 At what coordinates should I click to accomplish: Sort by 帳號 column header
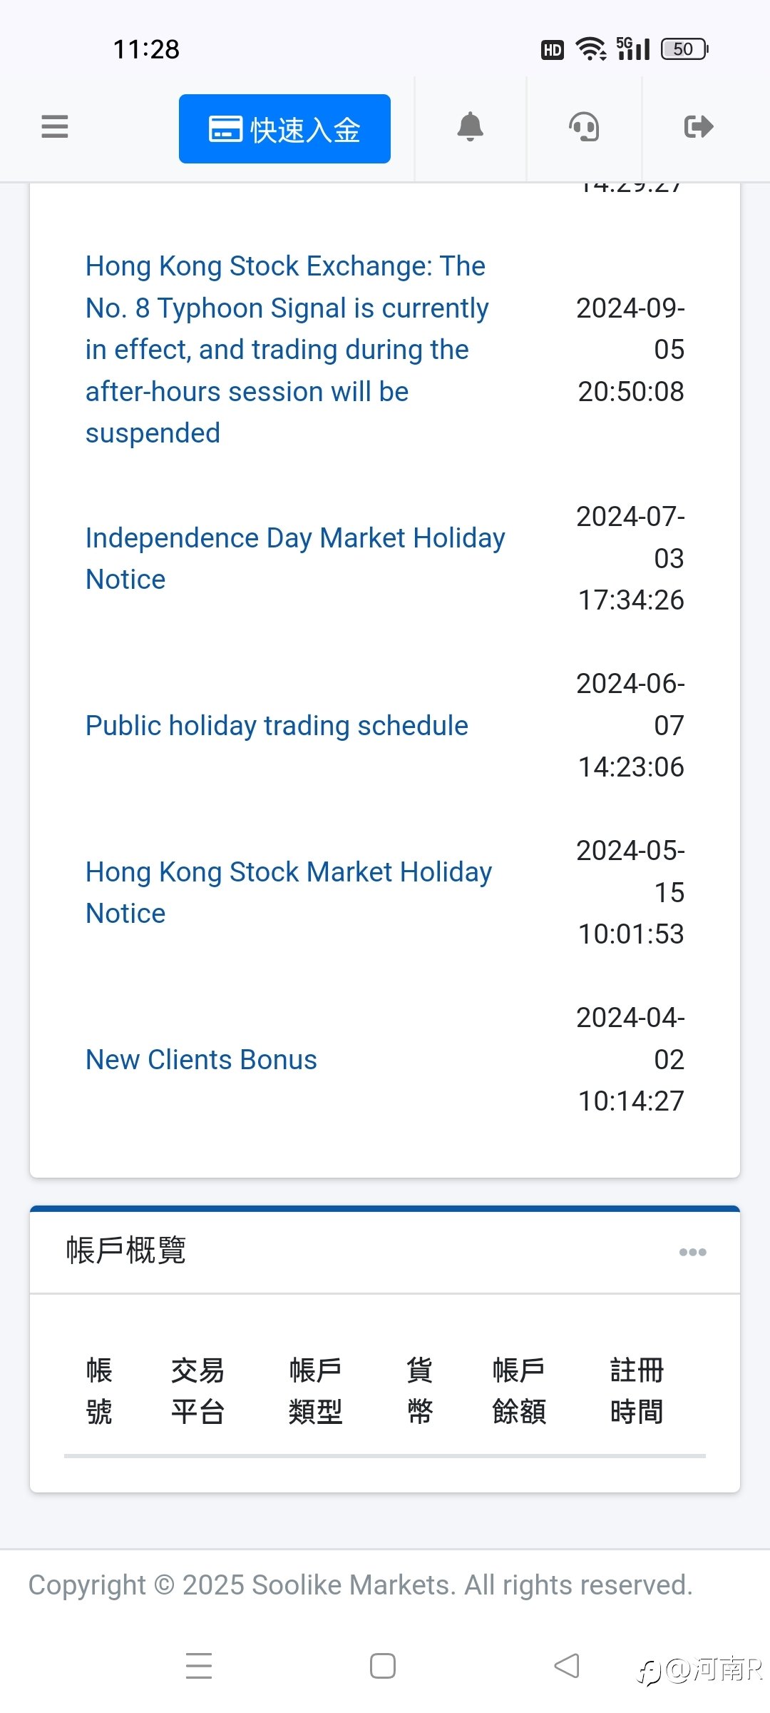[x=99, y=1390]
